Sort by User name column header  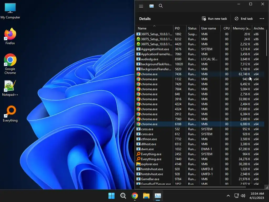point(210,28)
